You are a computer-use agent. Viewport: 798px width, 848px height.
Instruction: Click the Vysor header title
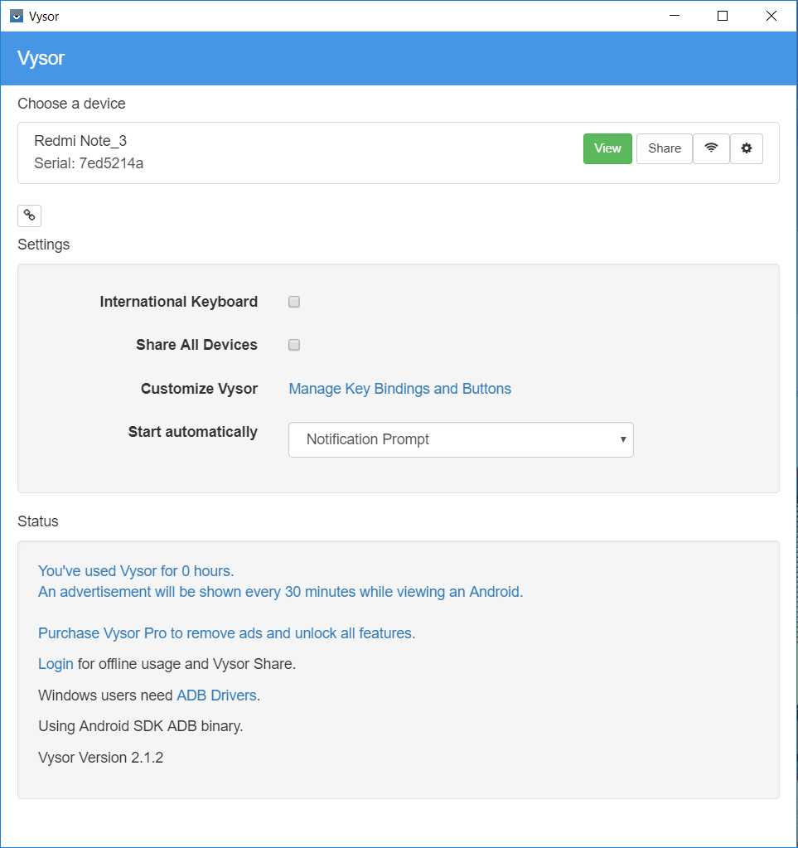[41, 58]
